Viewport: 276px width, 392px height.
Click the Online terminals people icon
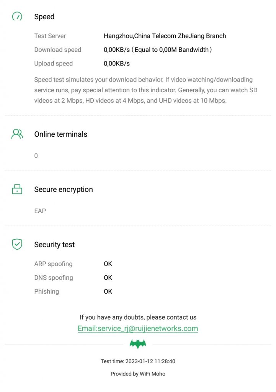[x=17, y=134]
